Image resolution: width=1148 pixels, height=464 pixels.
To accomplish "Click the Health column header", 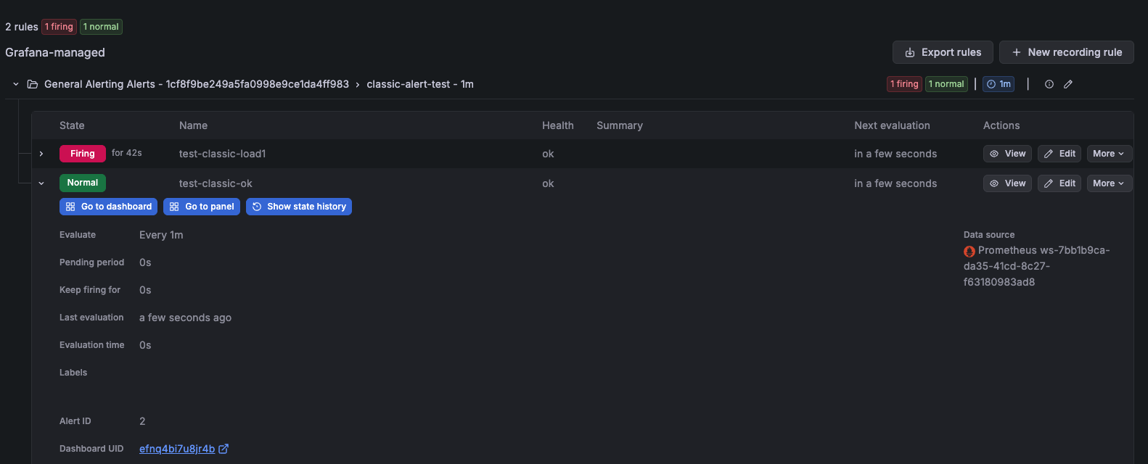I will click(558, 125).
